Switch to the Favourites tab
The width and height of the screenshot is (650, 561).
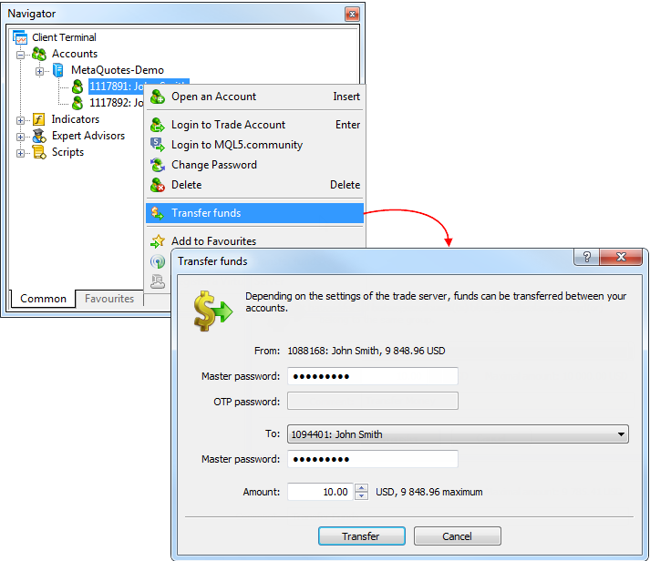coord(109,299)
